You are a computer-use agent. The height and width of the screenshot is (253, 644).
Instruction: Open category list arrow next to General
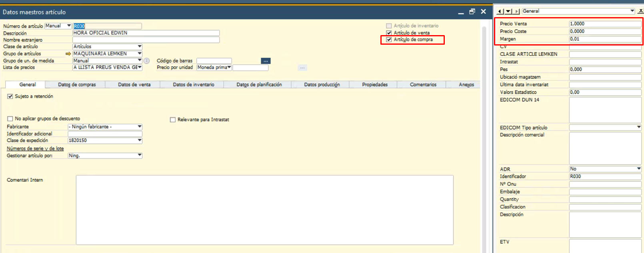(508, 11)
